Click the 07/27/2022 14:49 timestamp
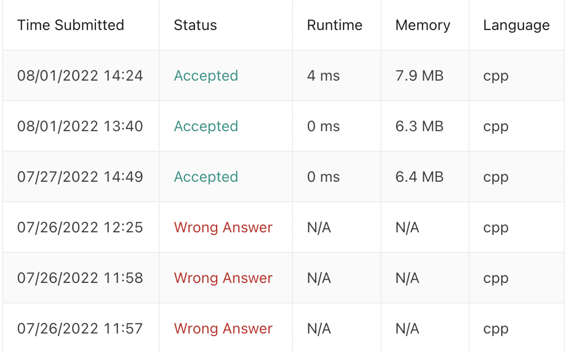The image size is (566, 353). click(x=80, y=177)
